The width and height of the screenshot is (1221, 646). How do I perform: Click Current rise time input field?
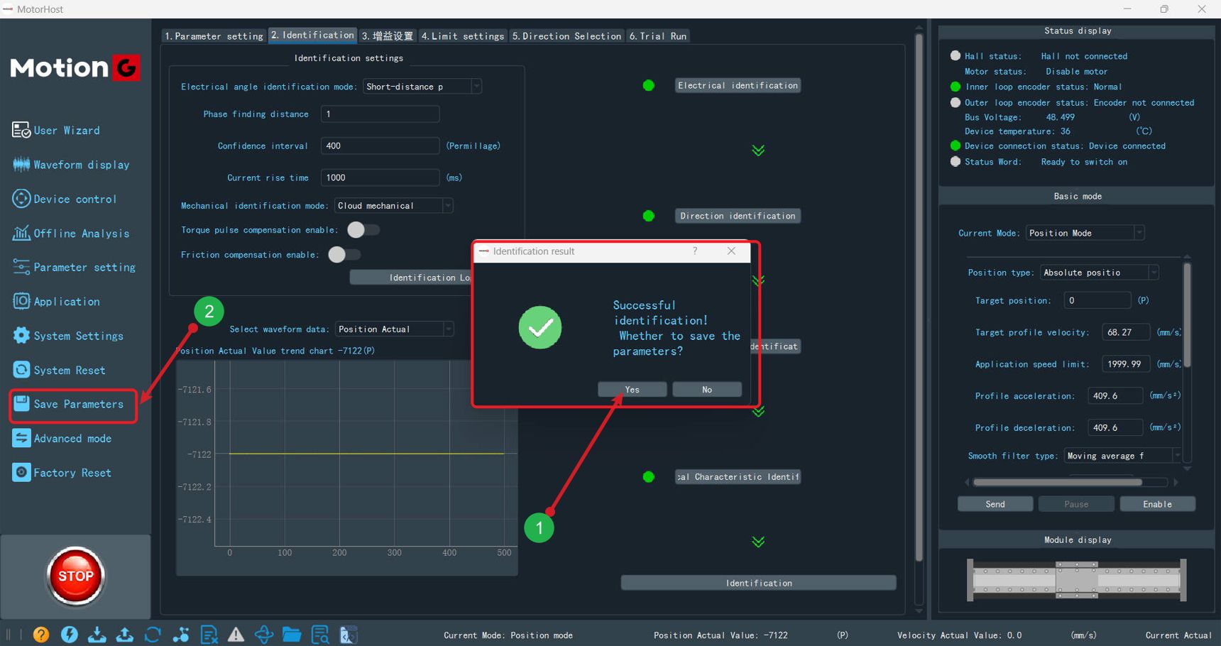click(380, 177)
